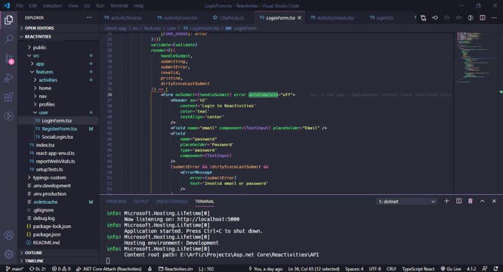
Task: Split the terminal panel
Action: [x=458, y=201]
